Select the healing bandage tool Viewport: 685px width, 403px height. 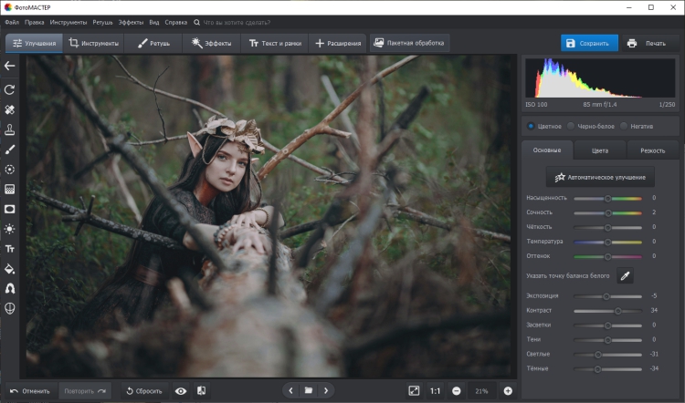[10, 109]
